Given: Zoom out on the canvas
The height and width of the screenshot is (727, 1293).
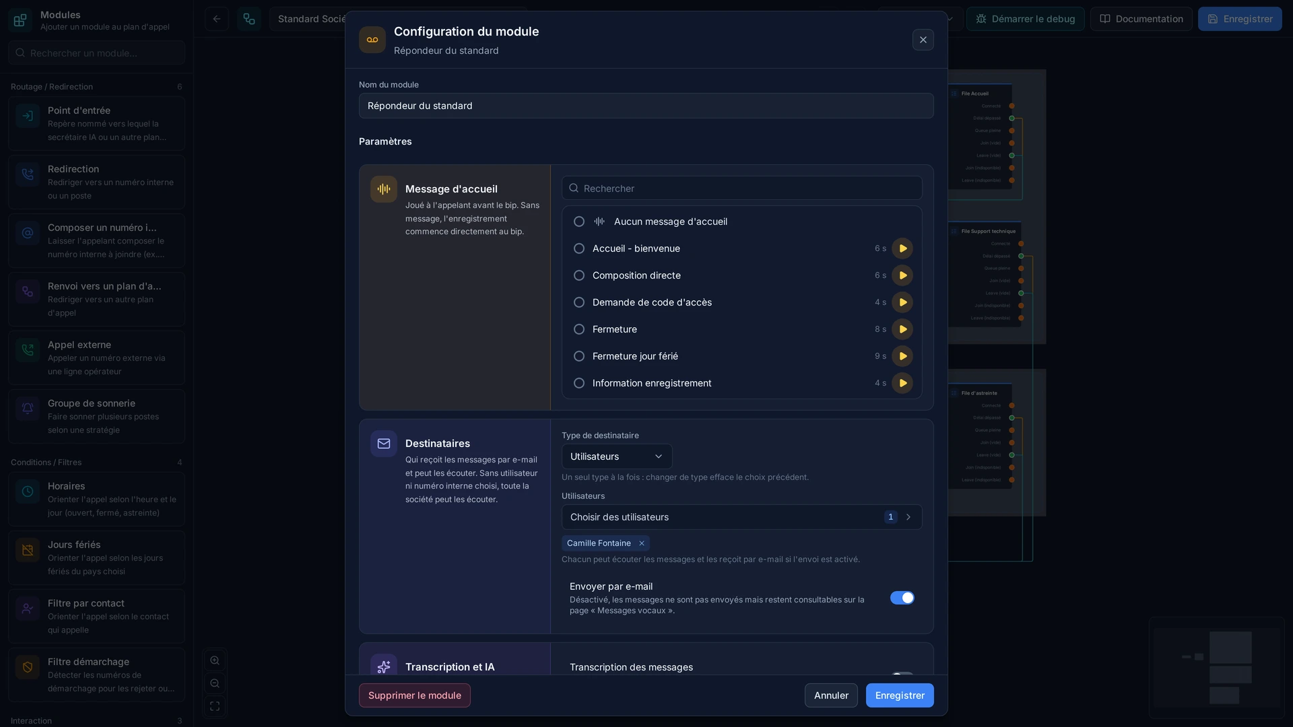Looking at the screenshot, I should 215,683.
